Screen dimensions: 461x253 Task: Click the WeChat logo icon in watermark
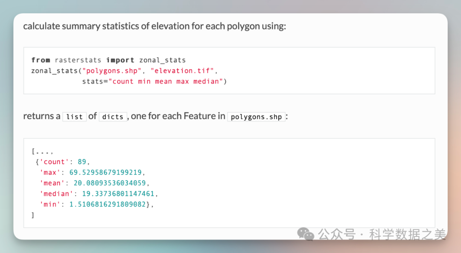pyautogui.click(x=306, y=233)
